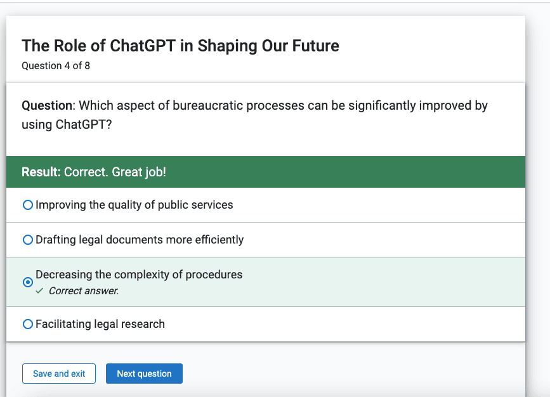
Task: Click the phrase Shaping Our Future in the title
Action: 268,46
